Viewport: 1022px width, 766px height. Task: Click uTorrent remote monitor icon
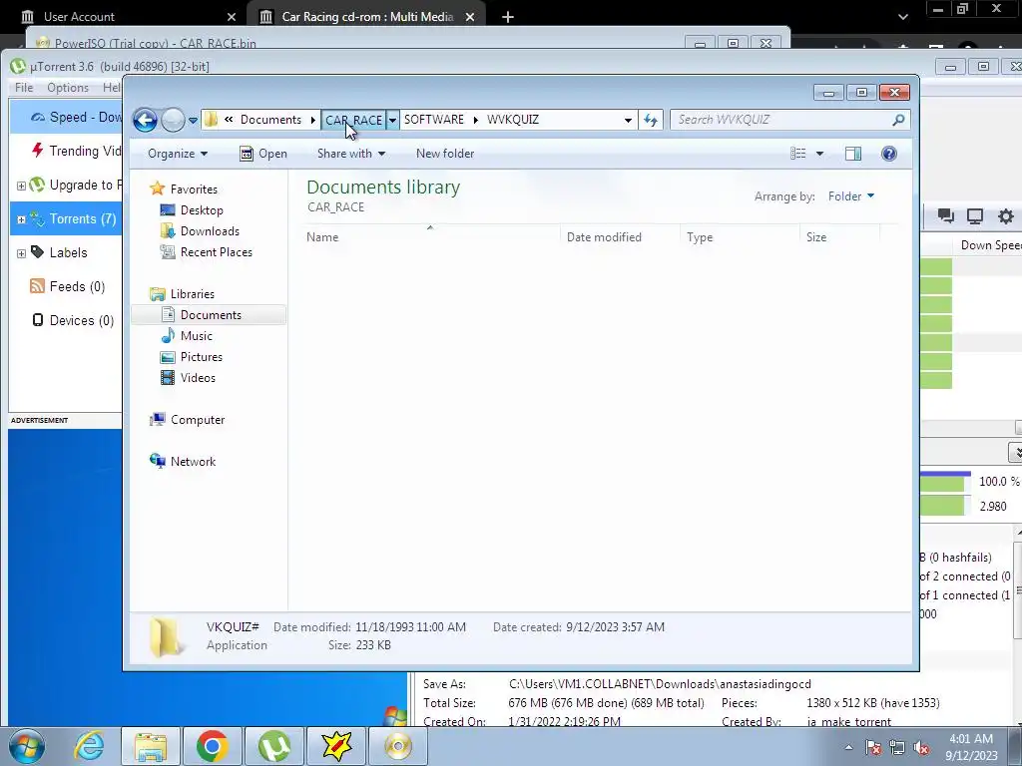click(975, 216)
